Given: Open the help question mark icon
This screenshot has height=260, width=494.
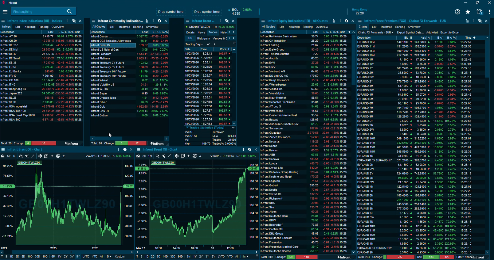Looking at the screenshot, I should click(x=457, y=12).
